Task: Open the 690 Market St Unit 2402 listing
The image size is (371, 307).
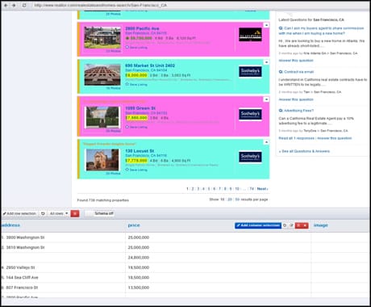Action: pos(150,65)
